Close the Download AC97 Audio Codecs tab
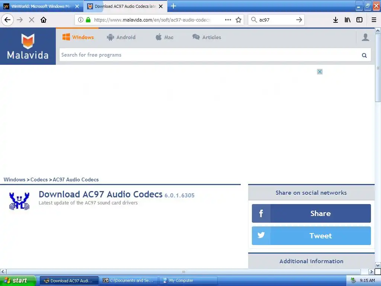This screenshot has width=381, height=286. [x=161, y=6]
